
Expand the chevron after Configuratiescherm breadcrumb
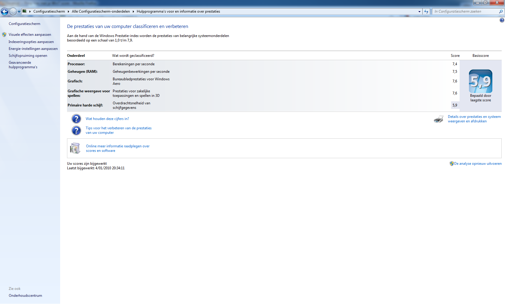coord(69,11)
